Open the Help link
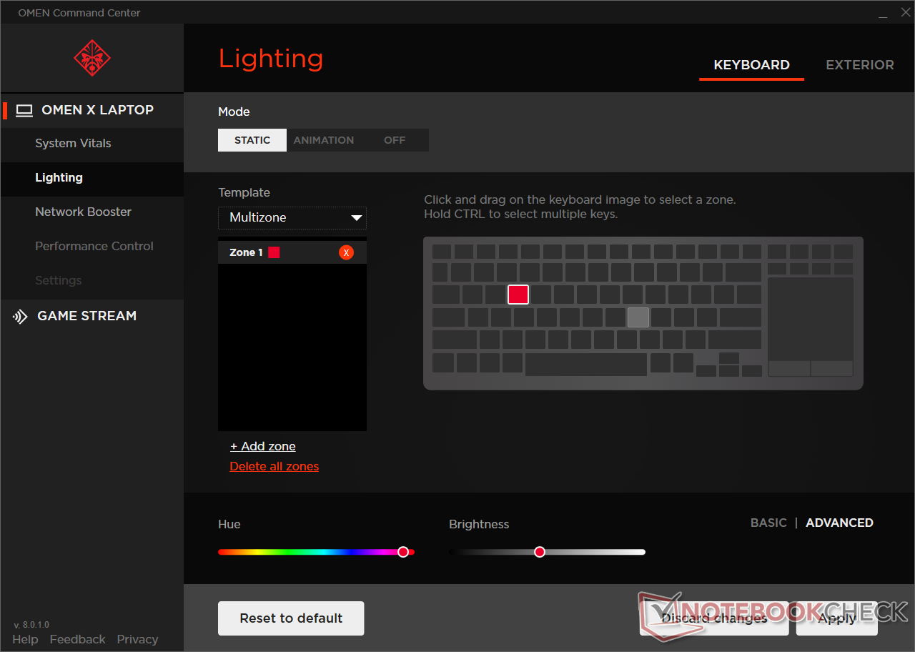The image size is (915, 652). pyautogui.click(x=25, y=639)
